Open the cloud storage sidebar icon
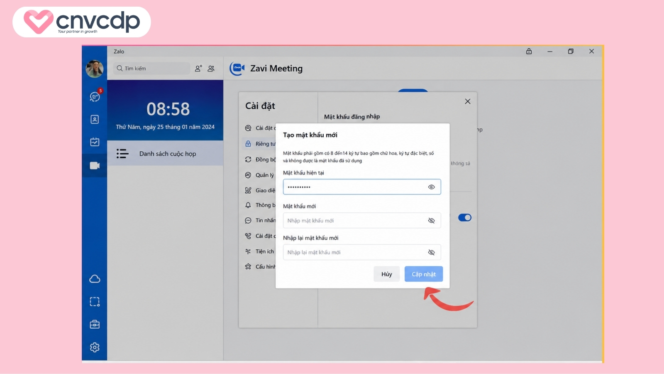This screenshot has height=374, width=664. tap(95, 279)
